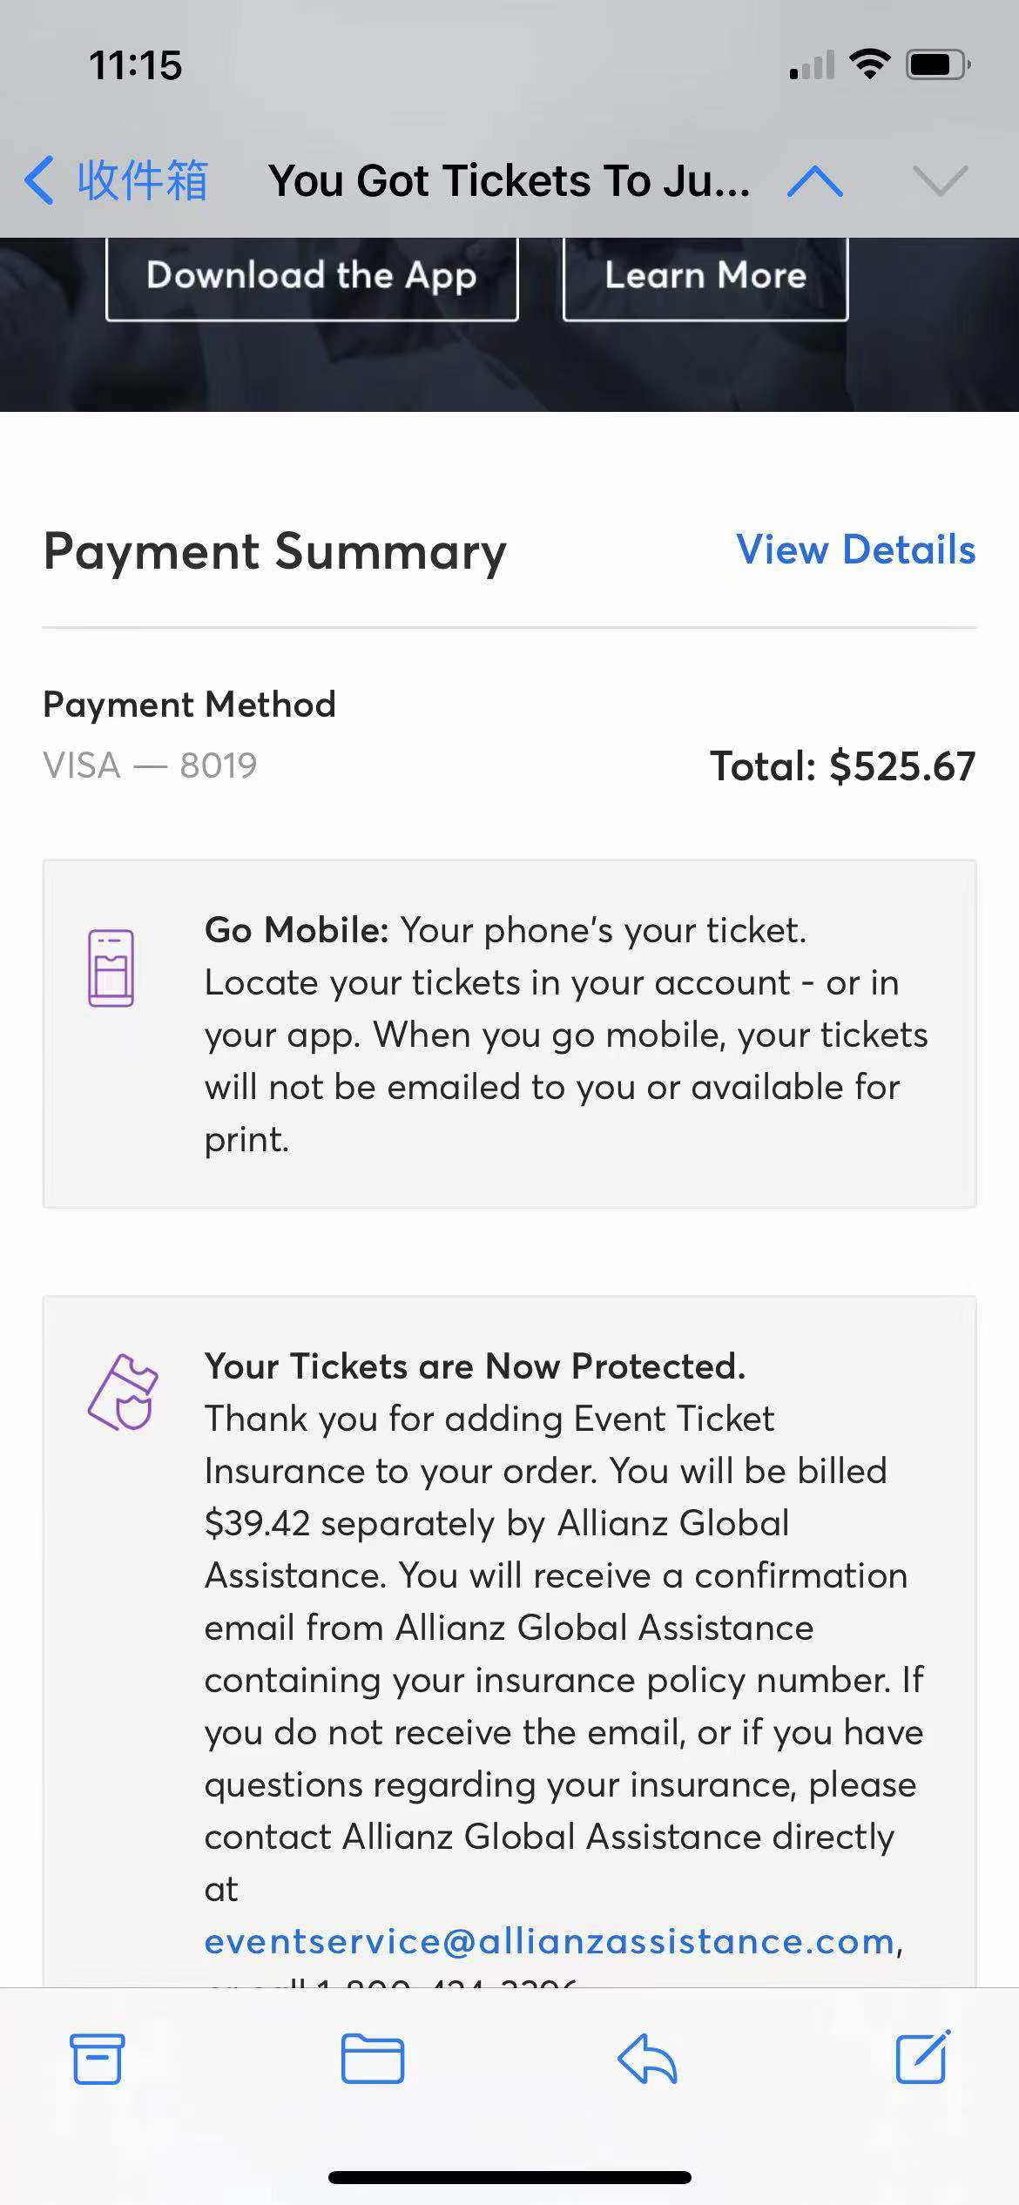Image resolution: width=1019 pixels, height=2205 pixels.
Task: Open the View Details link
Action: tap(855, 550)
